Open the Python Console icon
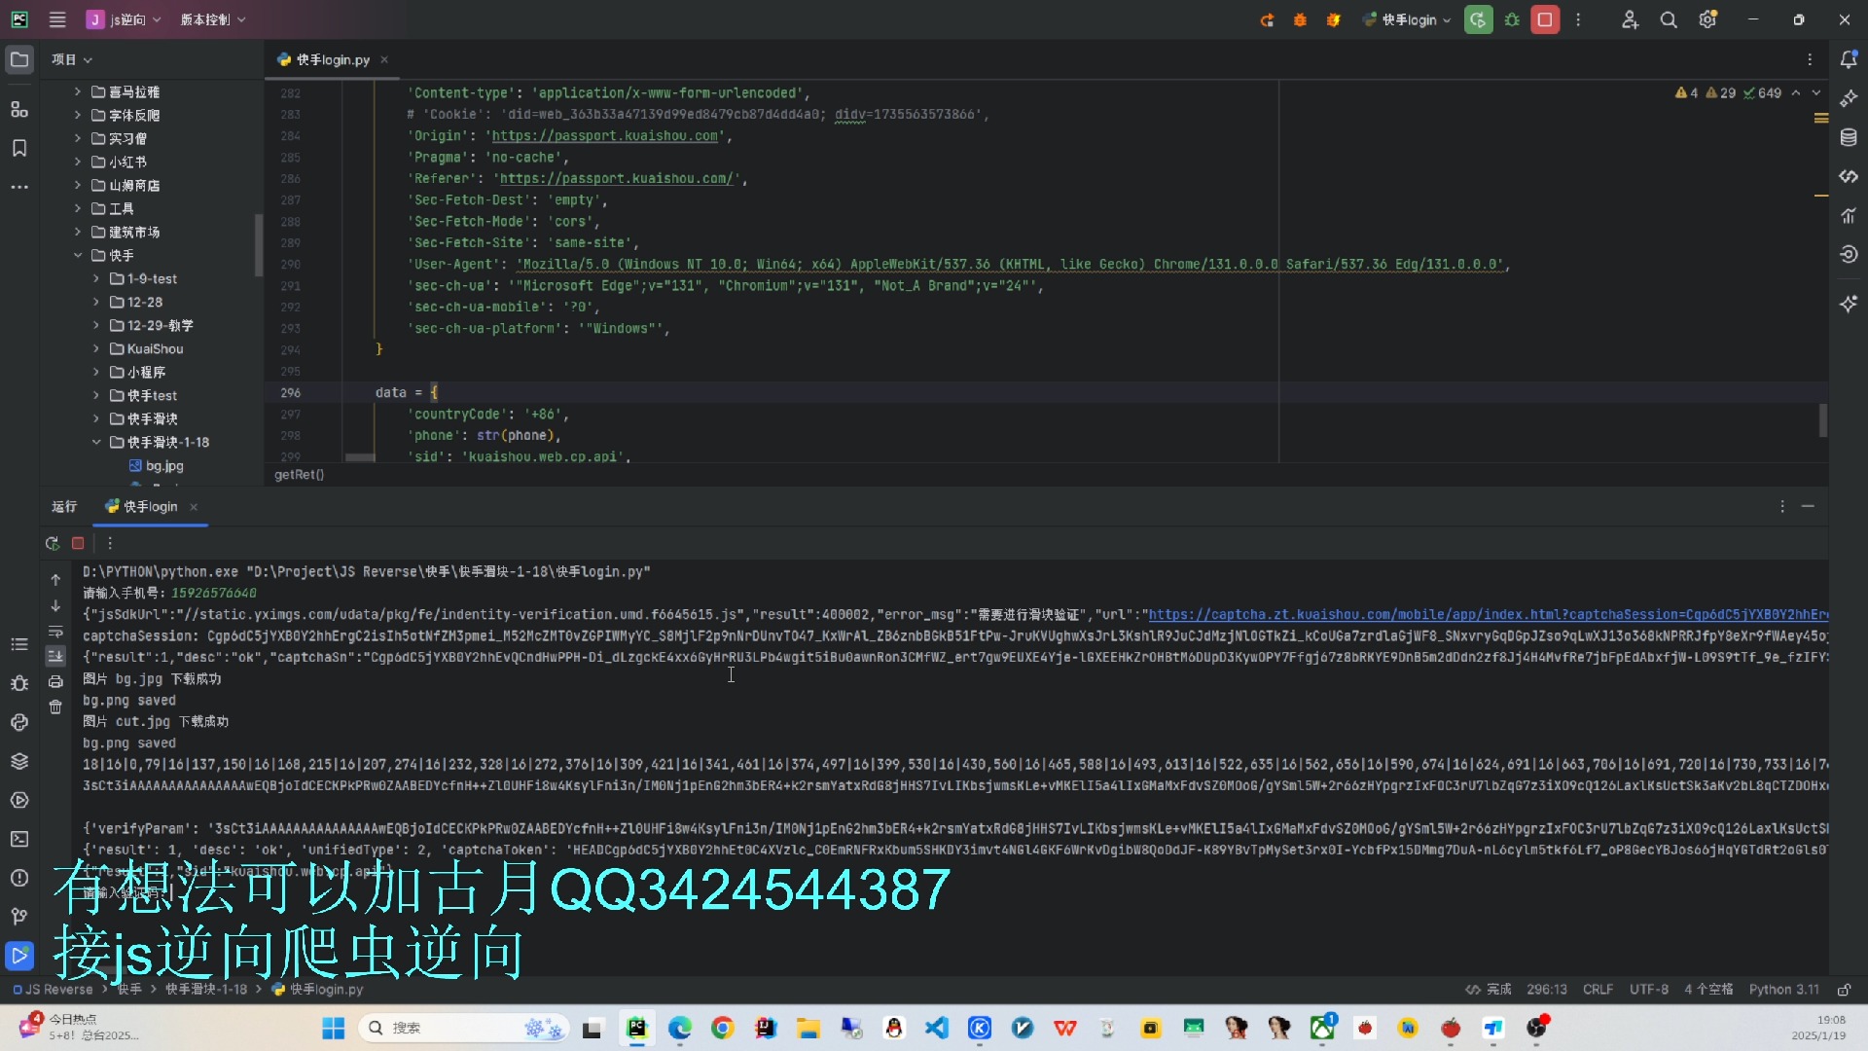Image resolution: width=1868 pixels, height=1051 pixels. (x=19, y=722)
